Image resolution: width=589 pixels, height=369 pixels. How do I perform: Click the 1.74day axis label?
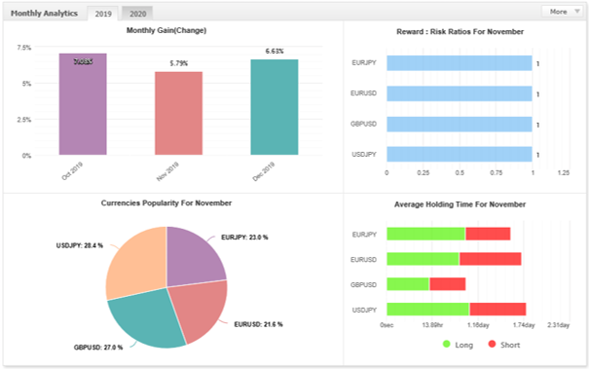524,325
